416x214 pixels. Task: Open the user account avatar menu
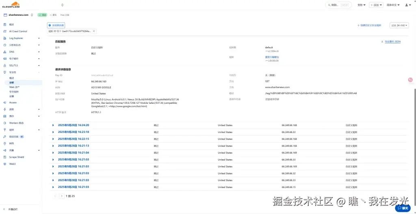(x=408, y=5)
